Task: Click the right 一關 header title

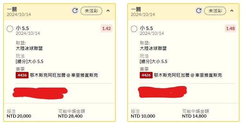Action: 136,9
